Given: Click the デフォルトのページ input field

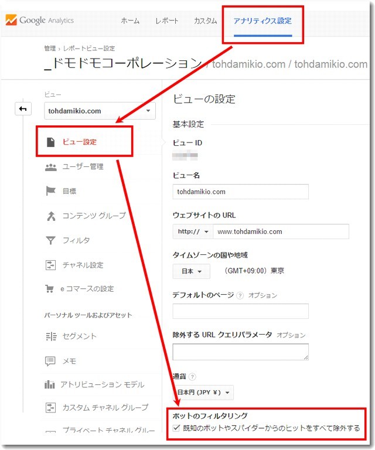Looking at the screenshot, I should pyautogui.click(x=240, y=311).
